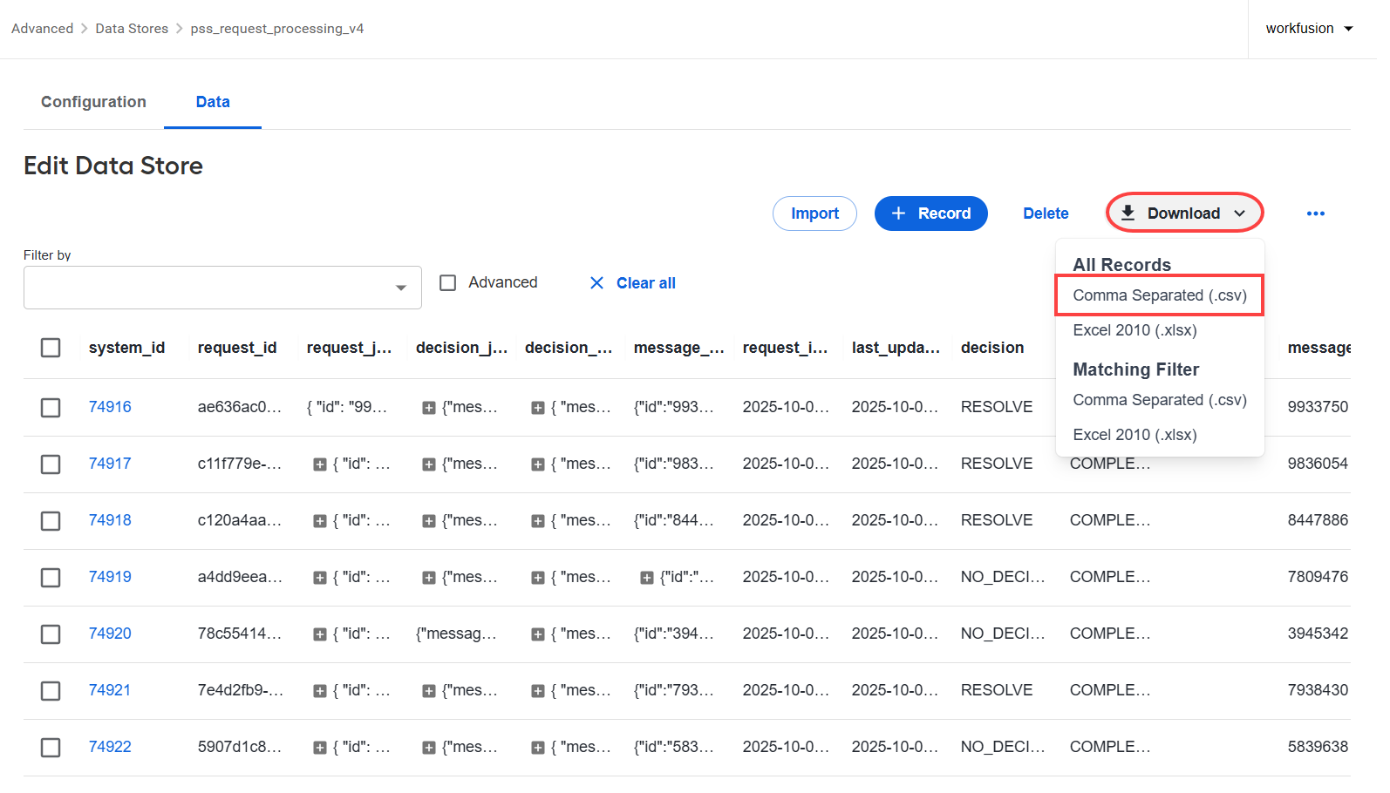
Task: Add a new Record
Action: tap(930, 213)
